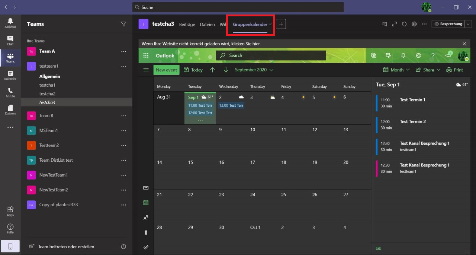Add a new tab with plus button
Image resolution: width=476 pixels, height=255 pixels.
point(281,24)
